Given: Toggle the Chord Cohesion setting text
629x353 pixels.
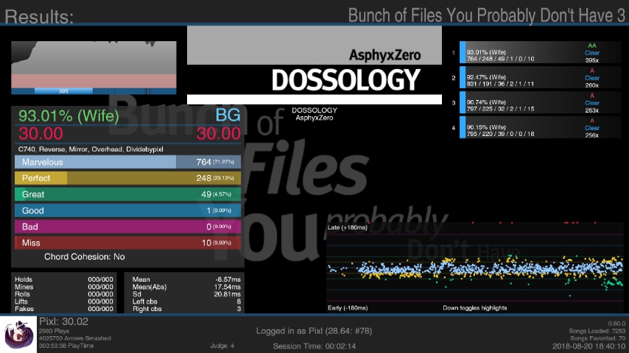Looking at the screenshot, I should [x=85, y=257].
